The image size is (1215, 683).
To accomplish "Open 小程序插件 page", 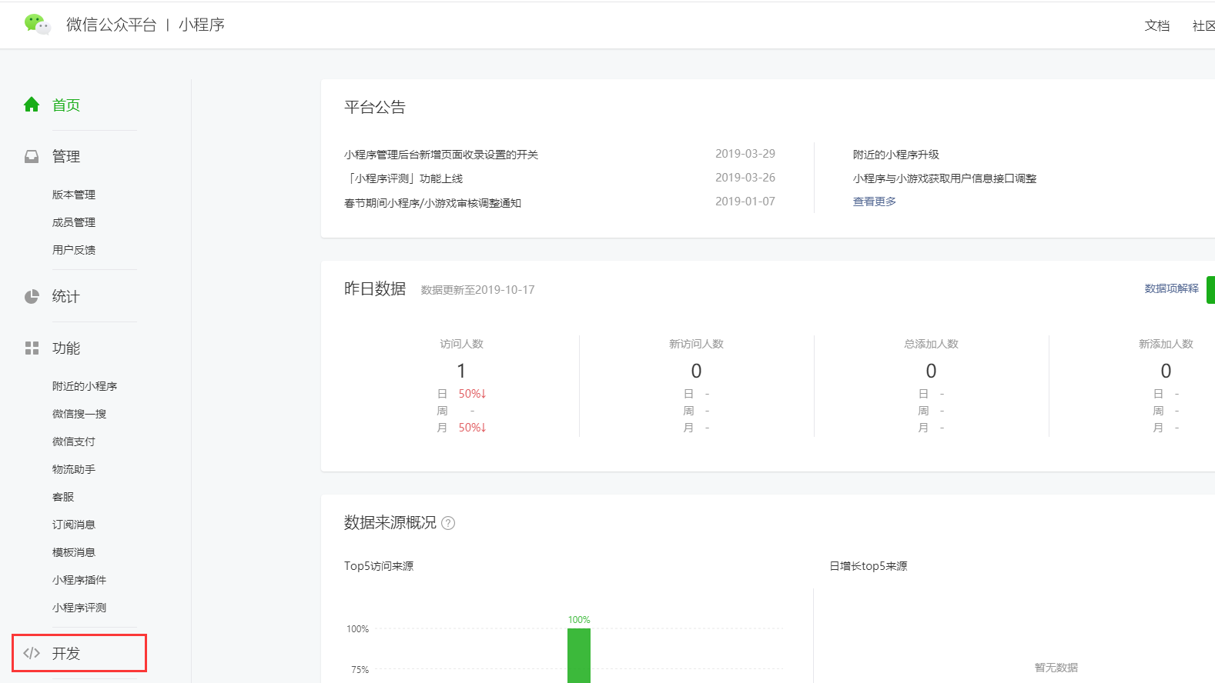I will [x=79, y=580].
